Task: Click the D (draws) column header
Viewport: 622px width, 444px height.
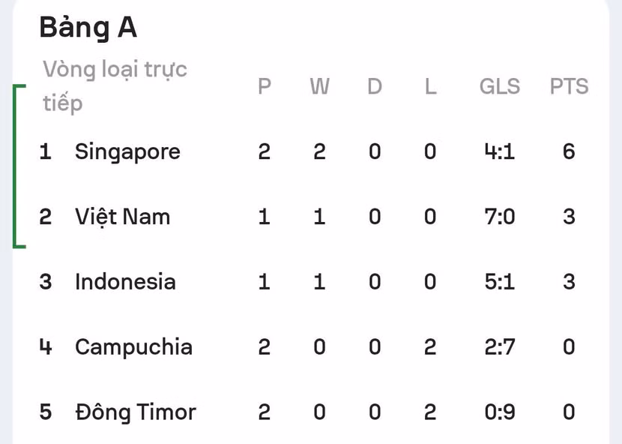Action: (x=375, y=86)
